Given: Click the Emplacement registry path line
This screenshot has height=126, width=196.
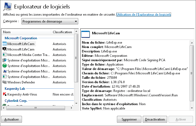Looking at the screenshot, I should (x=130, y=95).
